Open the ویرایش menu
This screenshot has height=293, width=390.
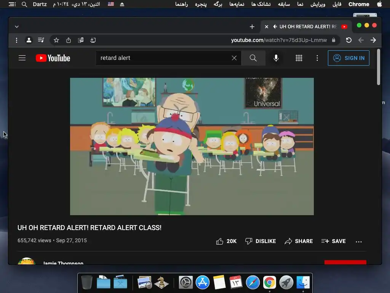[318, 4]
